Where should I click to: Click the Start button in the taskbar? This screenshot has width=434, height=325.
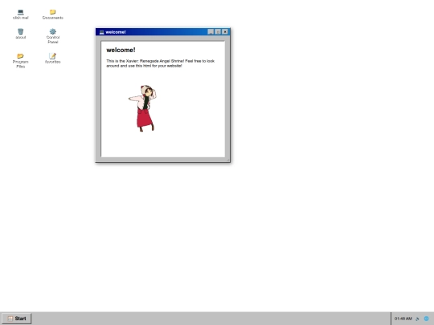[17, 319]
